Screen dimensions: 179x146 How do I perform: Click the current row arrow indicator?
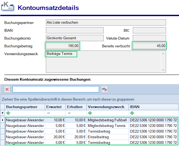(3, 120)
